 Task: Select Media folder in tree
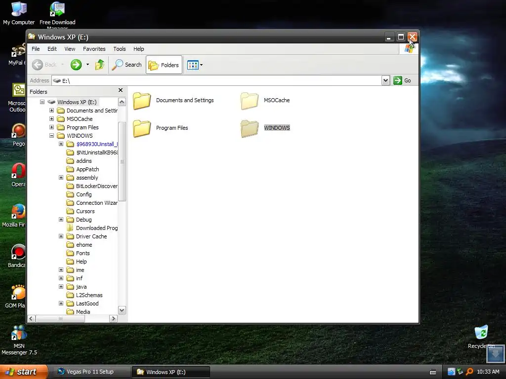tap(79, 312)
